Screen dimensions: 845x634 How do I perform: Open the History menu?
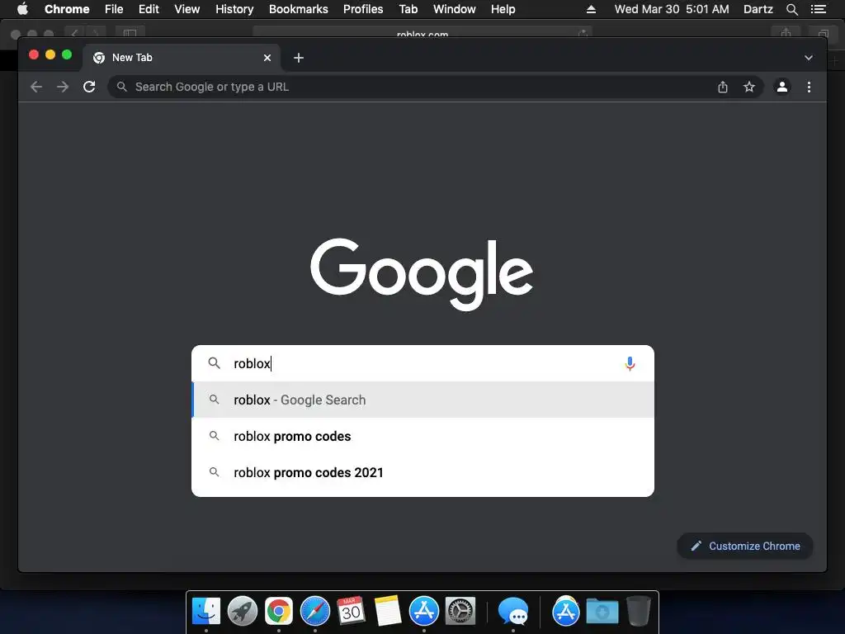[x=234, y=9]
